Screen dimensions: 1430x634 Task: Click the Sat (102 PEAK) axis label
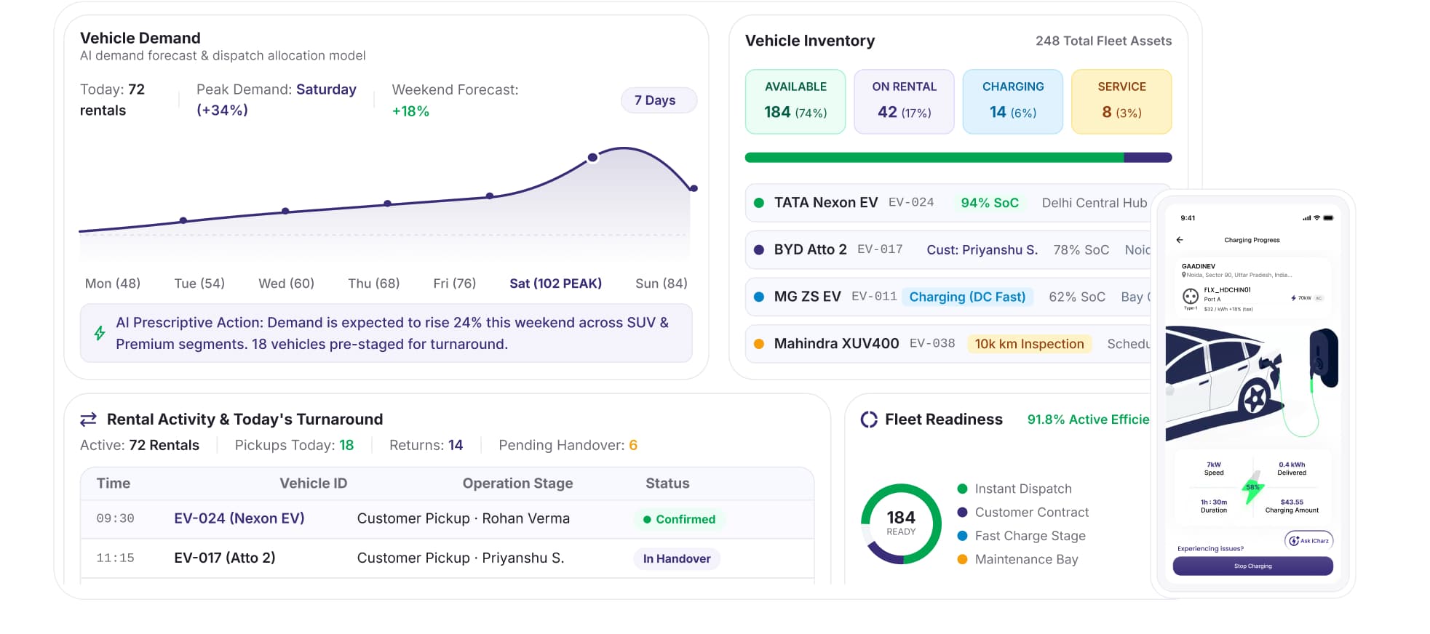tap(555, 284)
